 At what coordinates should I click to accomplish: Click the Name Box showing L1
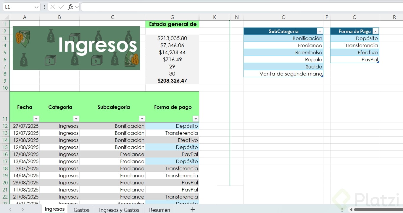coord(18,7)
